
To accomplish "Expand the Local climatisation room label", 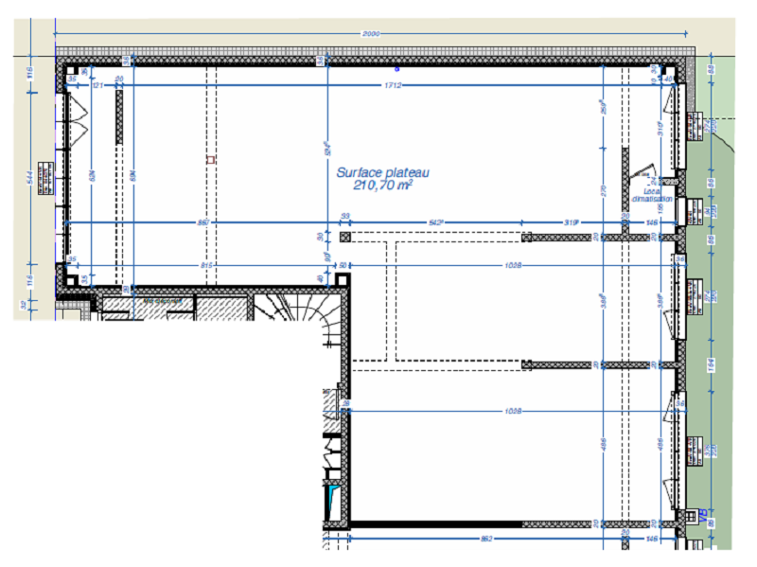I will click(651, 198).
